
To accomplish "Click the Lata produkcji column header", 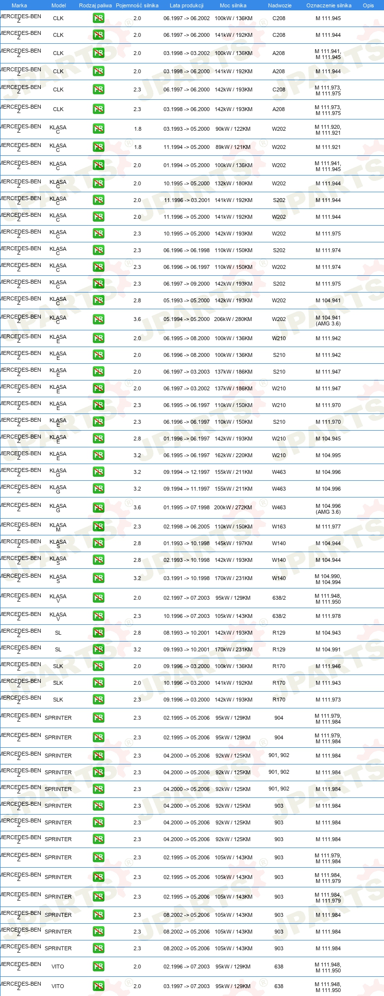I will (187, 5).
